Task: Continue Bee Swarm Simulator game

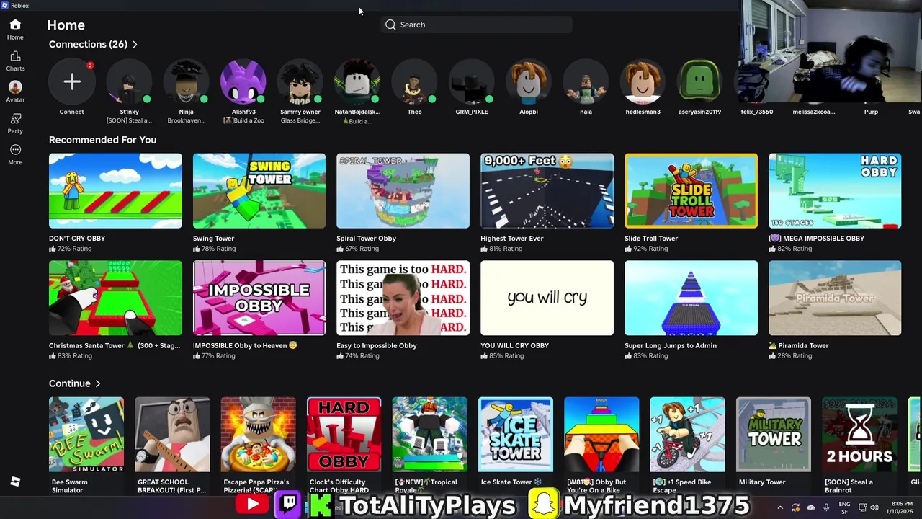Action: coord(86,435)
